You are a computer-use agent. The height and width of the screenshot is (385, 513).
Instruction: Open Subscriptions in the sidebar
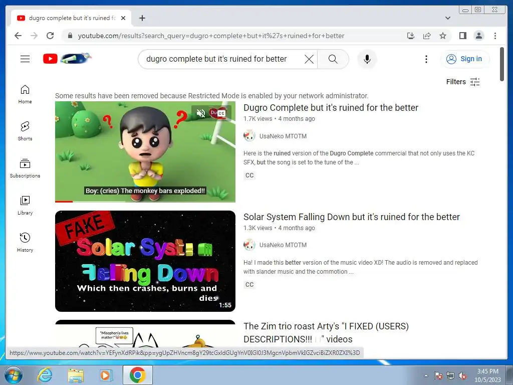[x=25, y=168]
